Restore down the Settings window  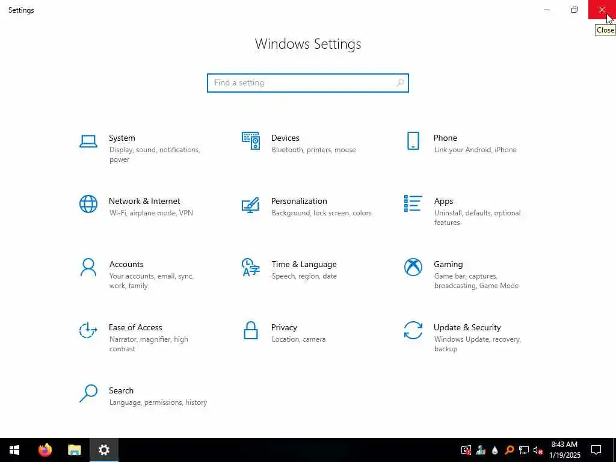574,10
